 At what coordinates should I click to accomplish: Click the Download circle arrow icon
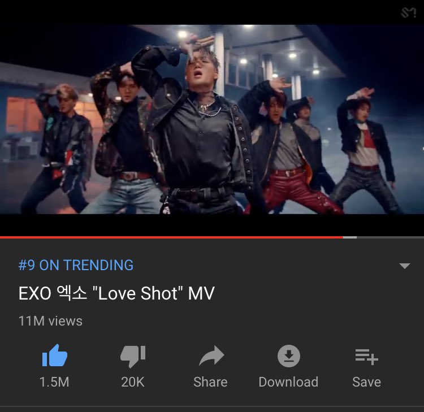pos(288,356)
